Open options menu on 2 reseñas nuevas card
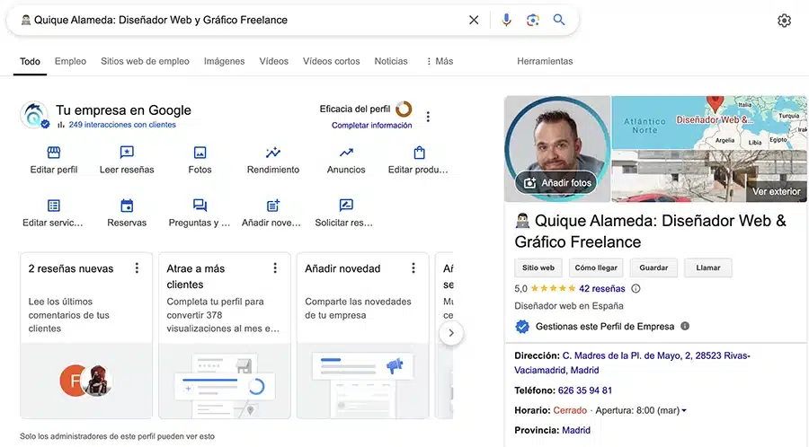The height and width of the screenshot is (447, 809). click(x=137, y=267)
